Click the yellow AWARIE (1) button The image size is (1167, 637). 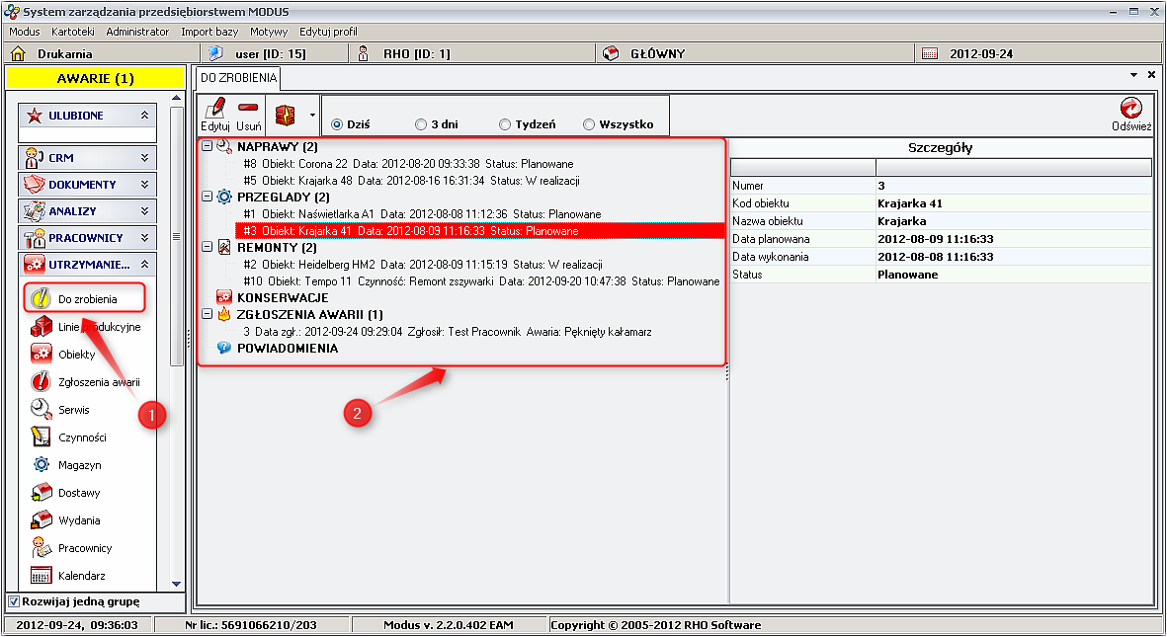(95, 78)
